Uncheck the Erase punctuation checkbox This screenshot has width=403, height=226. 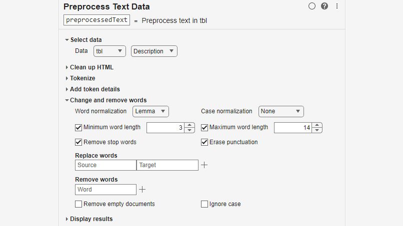coord(204,142)
